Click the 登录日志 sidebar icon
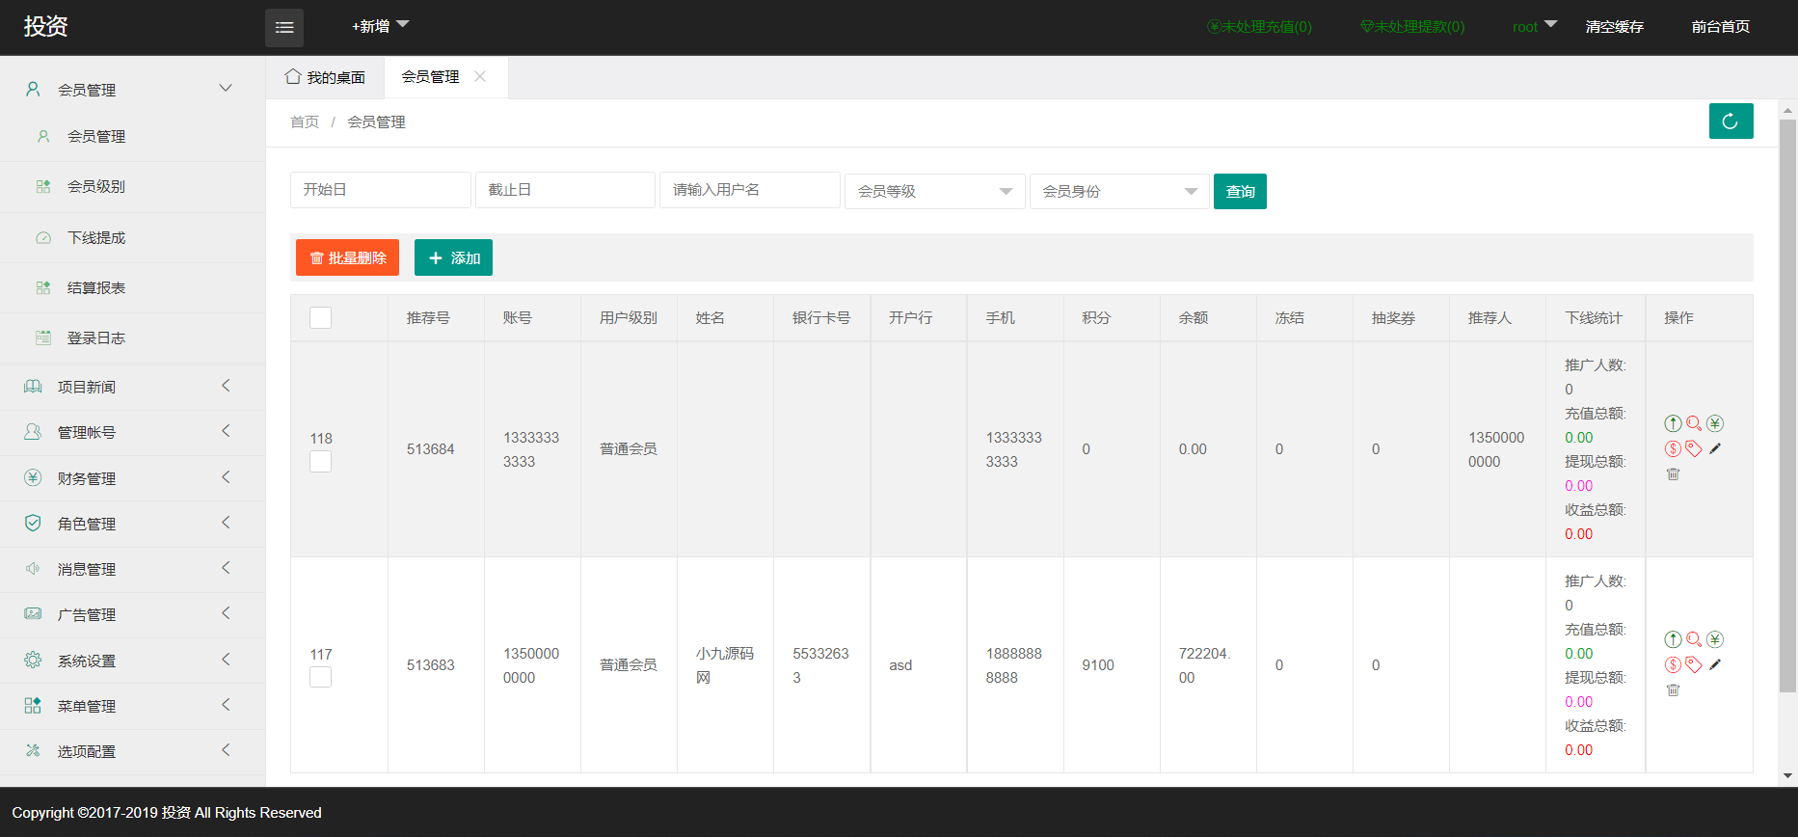The height and width of the screenshot is (837, 1798). [x=43, y=337]
